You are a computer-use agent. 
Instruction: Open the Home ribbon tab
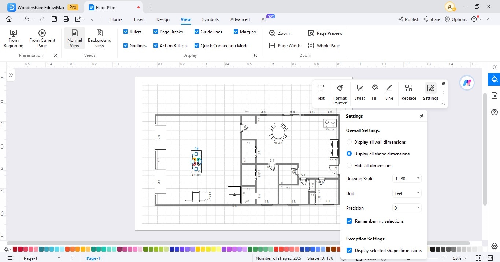tap(116, 19)
